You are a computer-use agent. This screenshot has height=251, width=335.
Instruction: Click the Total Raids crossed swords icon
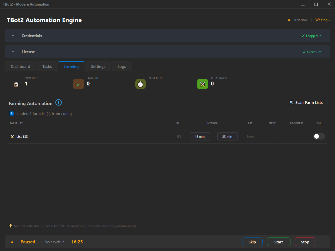[202, 84]
